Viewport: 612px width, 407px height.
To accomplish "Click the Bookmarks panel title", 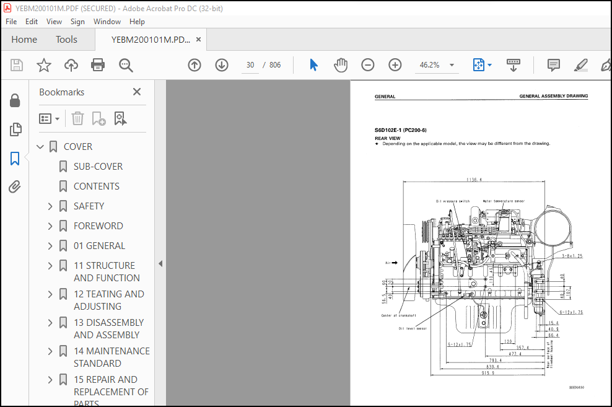I will (62, 92).
